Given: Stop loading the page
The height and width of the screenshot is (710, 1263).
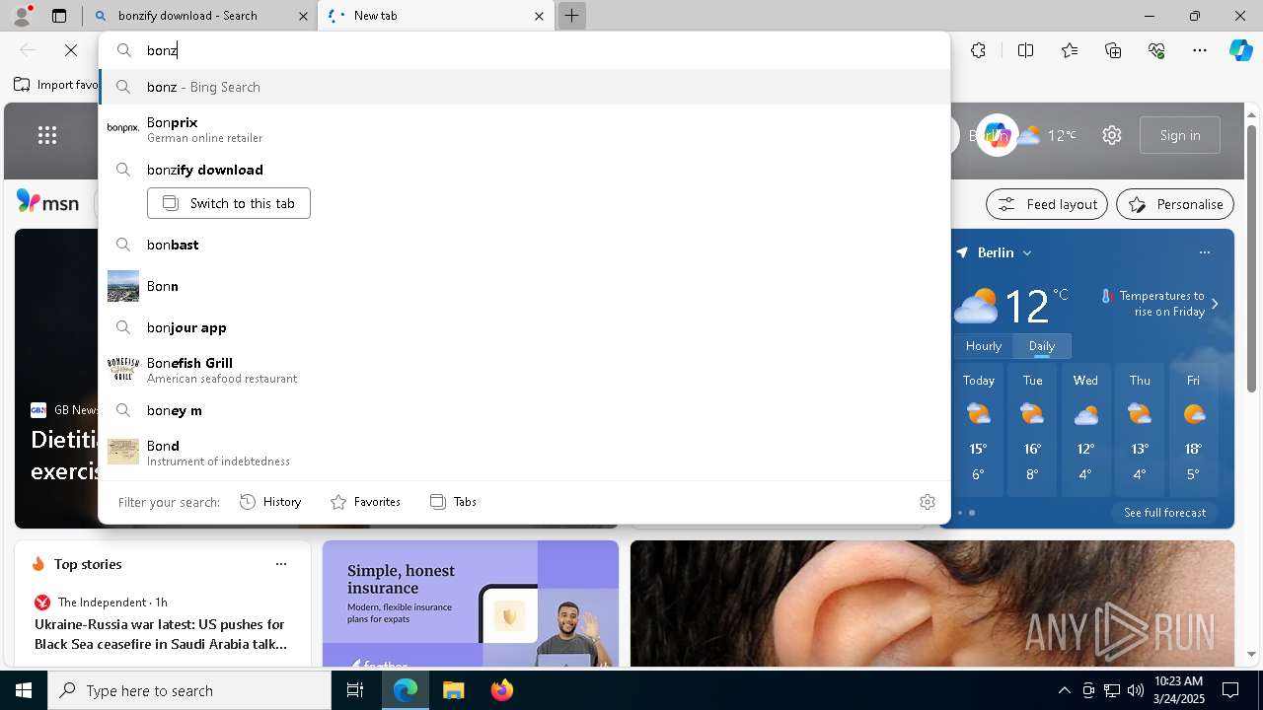Looking at the screenshot, I should tap(71, 50).
